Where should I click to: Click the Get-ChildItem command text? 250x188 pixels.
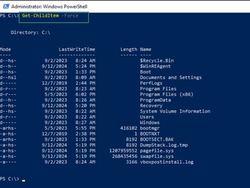pyautogui.click(x=39, y=16)
